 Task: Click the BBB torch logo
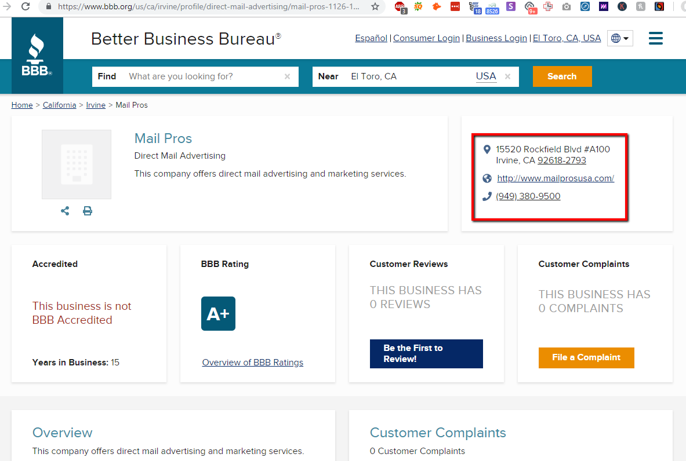pos(37,56)
